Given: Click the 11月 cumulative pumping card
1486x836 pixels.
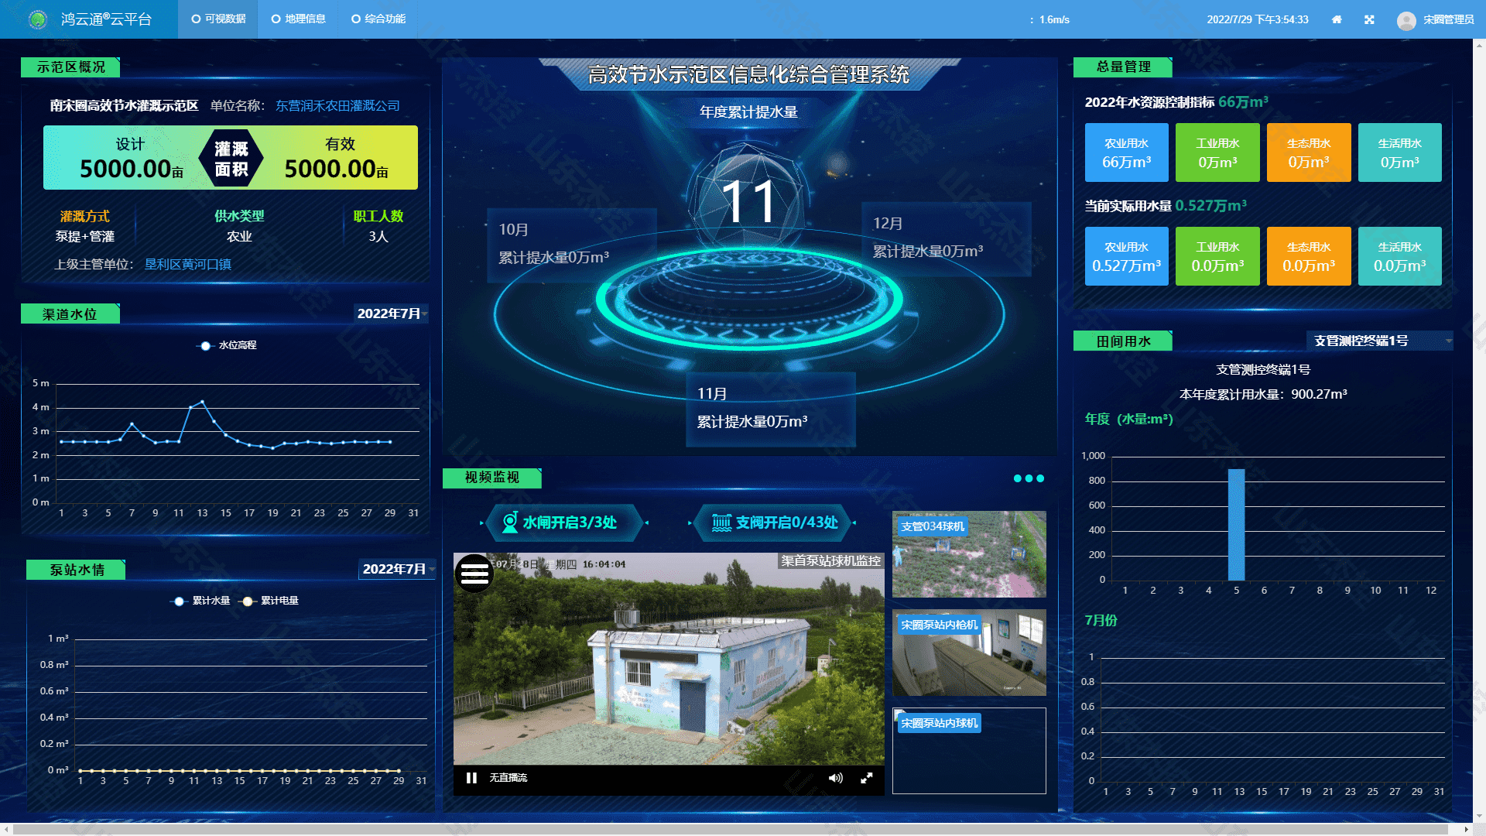Looking at the screenshot, I should 771,409.
